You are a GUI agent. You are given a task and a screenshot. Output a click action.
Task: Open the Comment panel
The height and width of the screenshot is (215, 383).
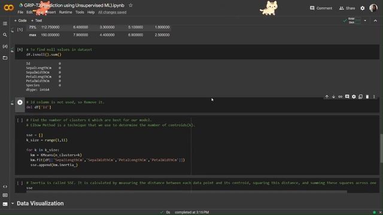[x=321, y=8]
